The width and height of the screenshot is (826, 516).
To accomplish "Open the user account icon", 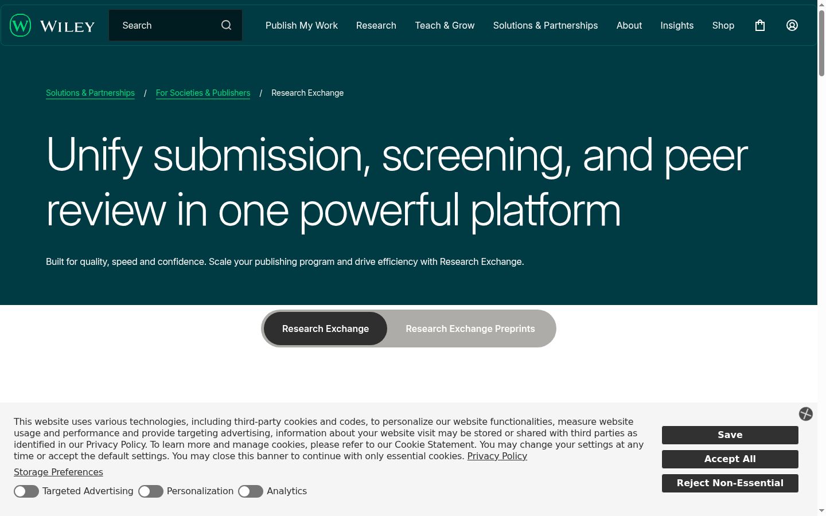I will pyautogui.click(x=792, y=25).
